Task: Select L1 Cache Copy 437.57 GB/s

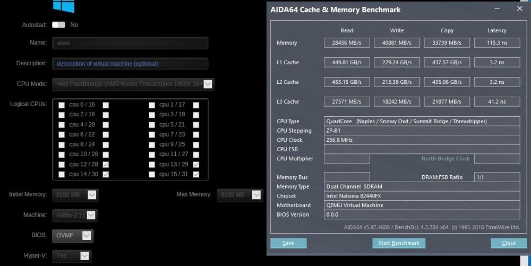Action: [x=447, y=62]
